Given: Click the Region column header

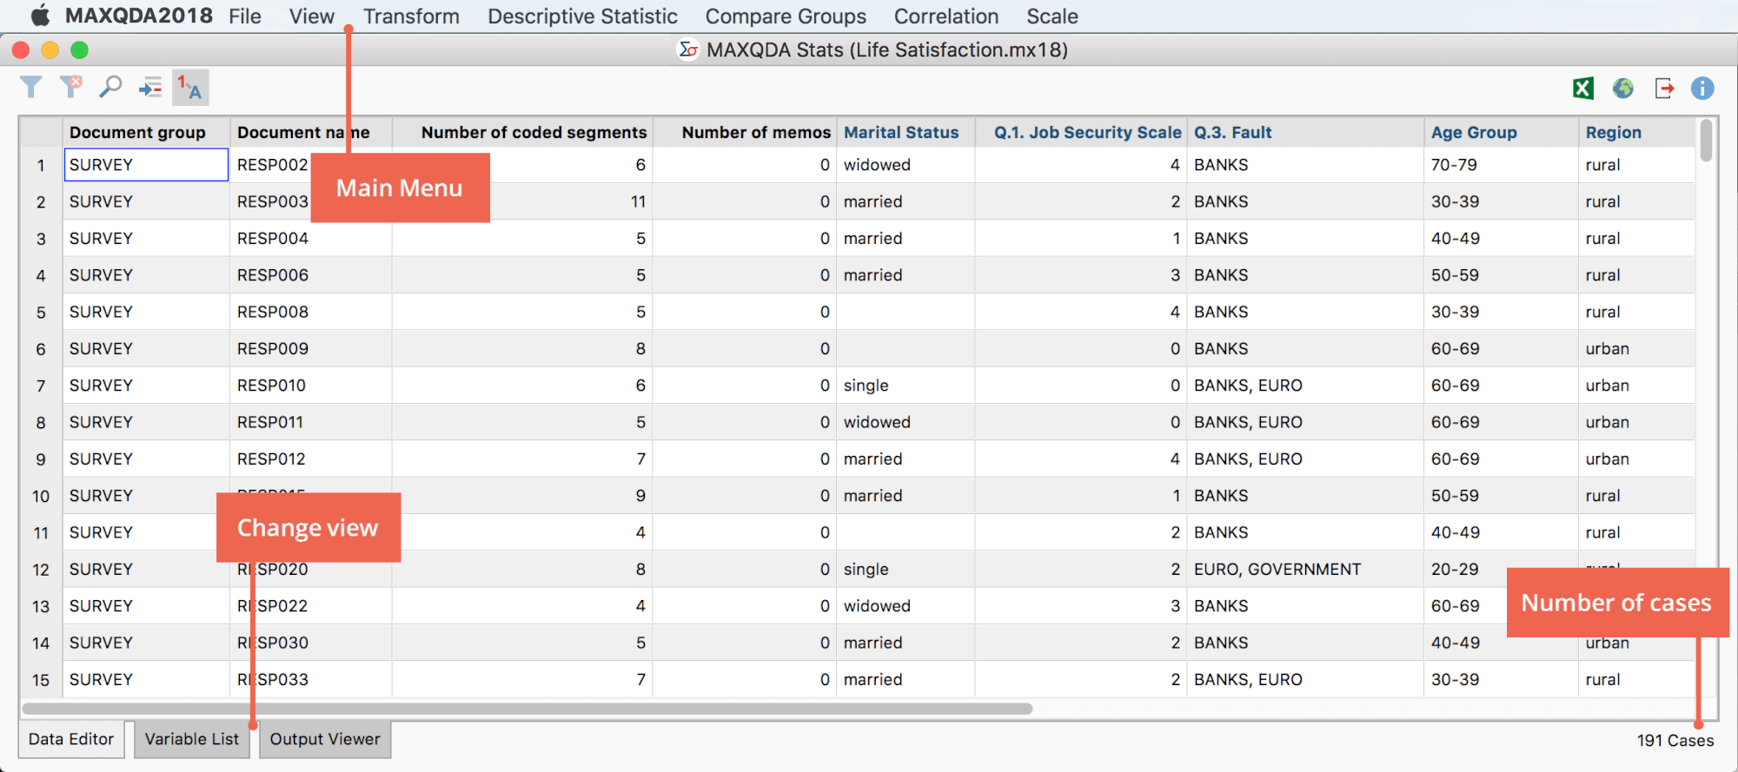Looking at the screenshot, I should [x=1636, y=132].
